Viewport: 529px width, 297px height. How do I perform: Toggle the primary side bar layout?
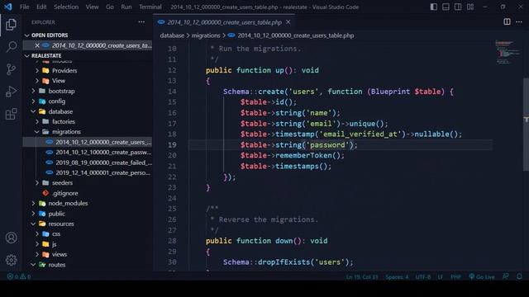(x=433, y=7)
